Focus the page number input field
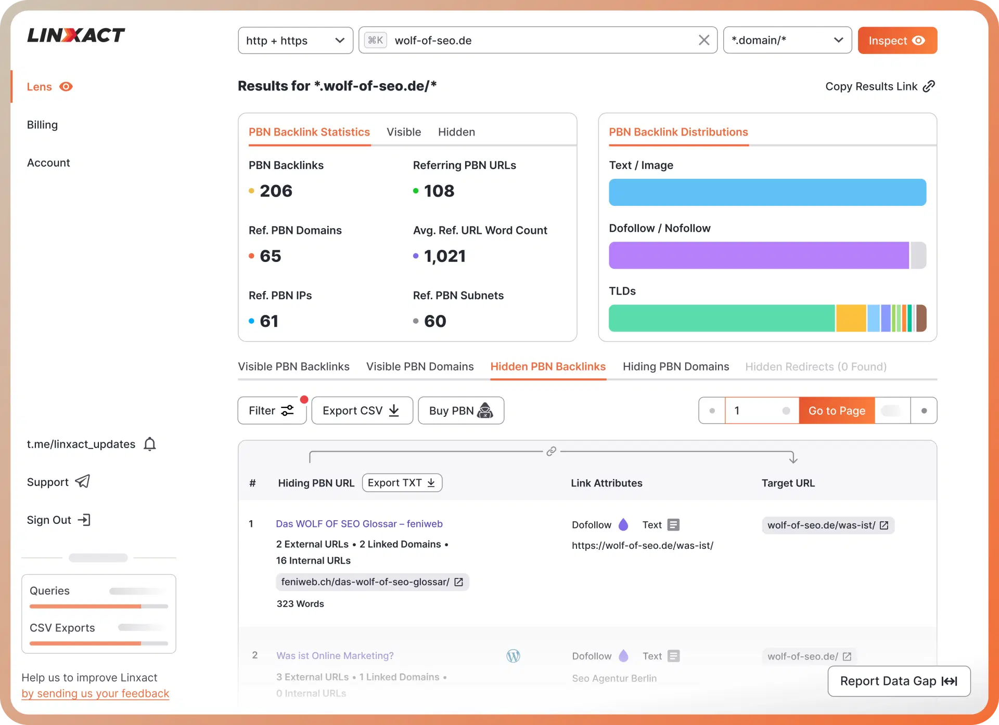999x725 pixels. [x=762, y=411]
